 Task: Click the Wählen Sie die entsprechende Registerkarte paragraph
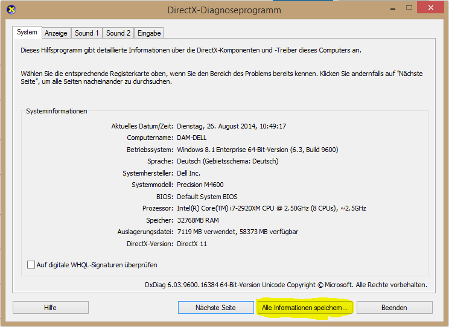[221, 78]
